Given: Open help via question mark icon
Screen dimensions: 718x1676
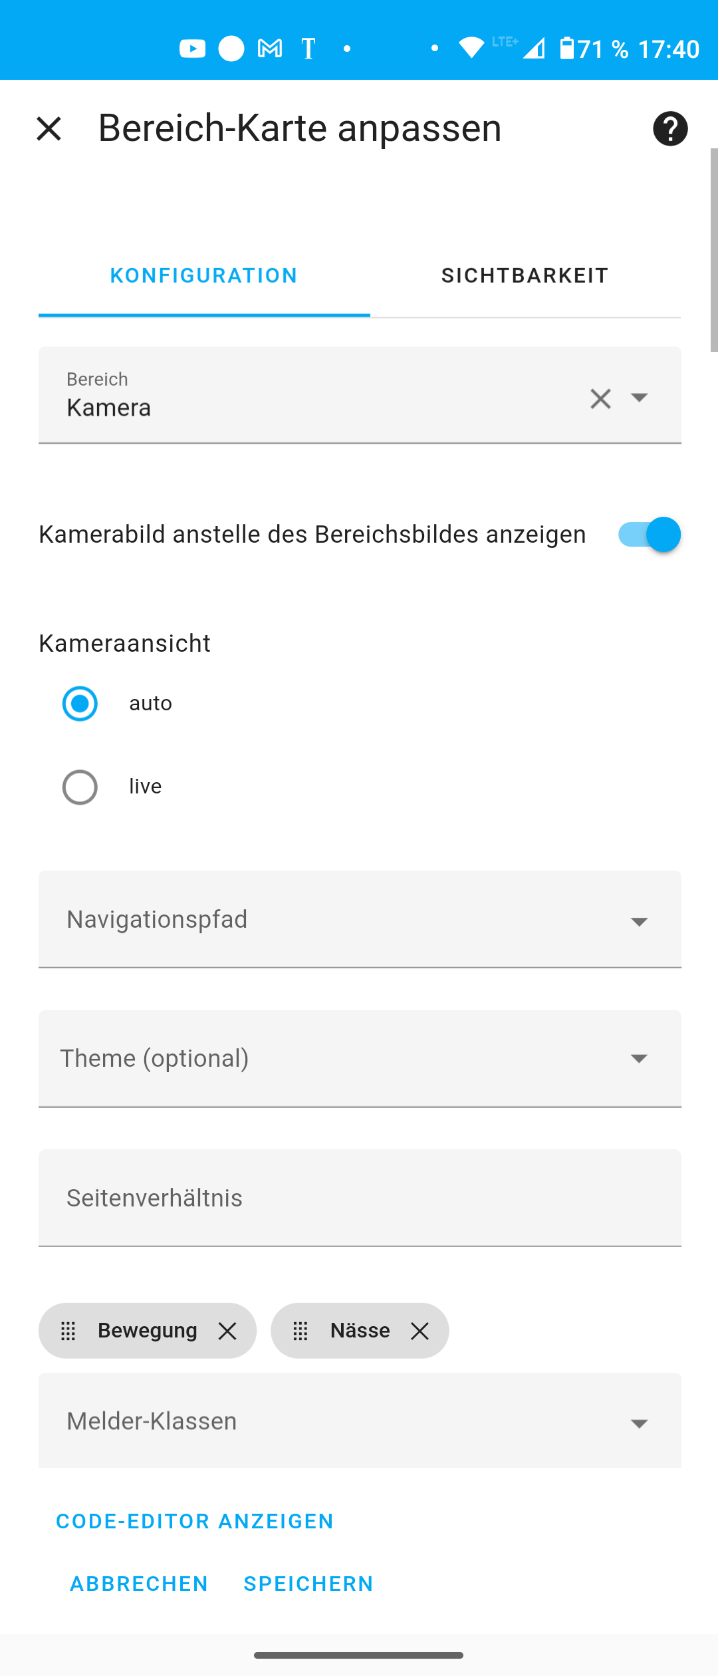Looking at the screenshot, I should coord(670,128).
